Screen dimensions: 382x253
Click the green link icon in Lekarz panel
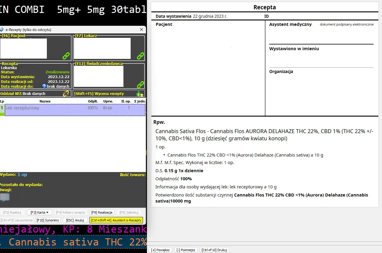pos(140,56)
